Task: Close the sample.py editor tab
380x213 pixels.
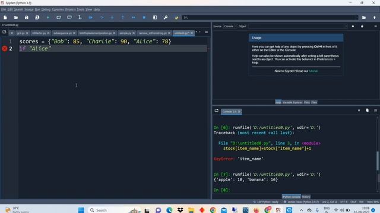Action: 134,33
